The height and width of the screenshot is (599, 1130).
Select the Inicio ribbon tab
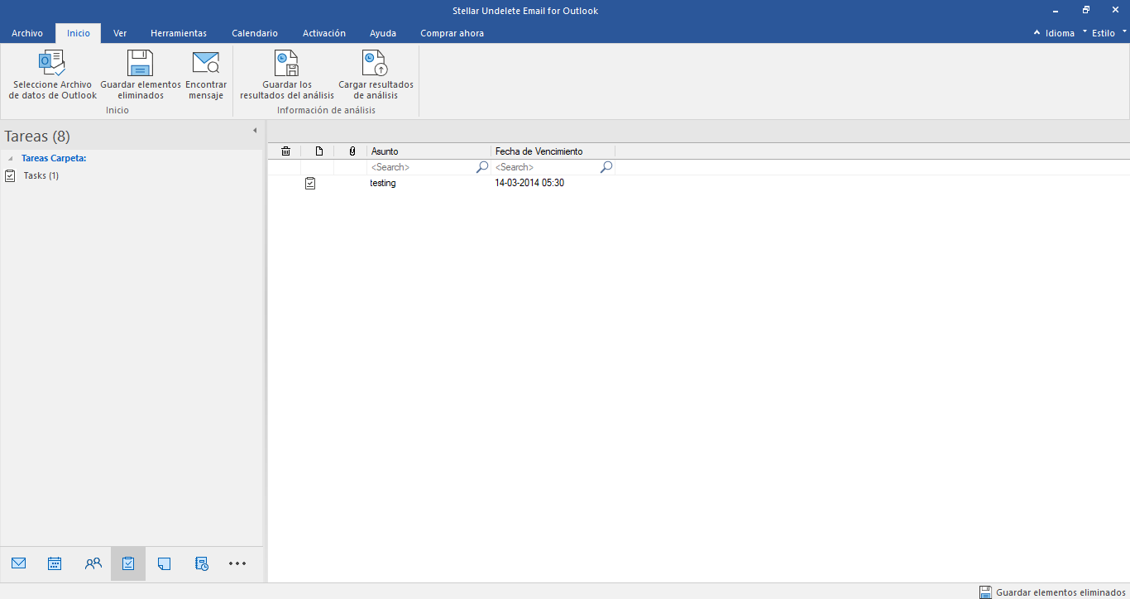[79, 33]
